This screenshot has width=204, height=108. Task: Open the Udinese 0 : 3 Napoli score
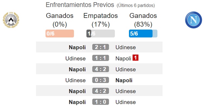pyautogui.click(x=101, y=80)
